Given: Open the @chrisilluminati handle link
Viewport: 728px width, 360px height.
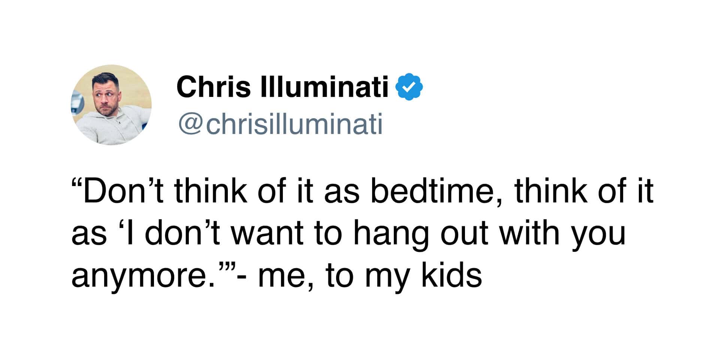Looking at the screenshot, I should pyautogui.click(x=280, y=124).
